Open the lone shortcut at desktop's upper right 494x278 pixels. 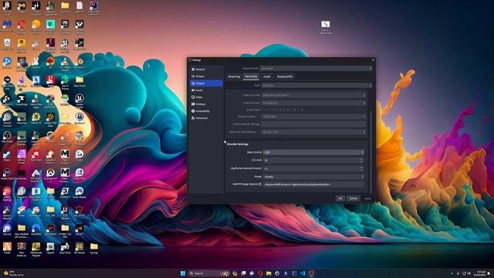point(326,27)
